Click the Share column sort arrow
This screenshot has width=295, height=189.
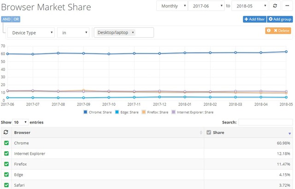pyautogui.click(x=289, y=133)
